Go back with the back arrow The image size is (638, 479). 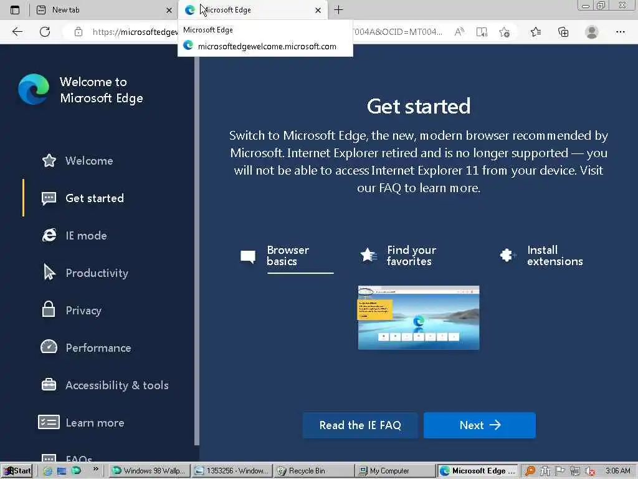coord(17,32)
